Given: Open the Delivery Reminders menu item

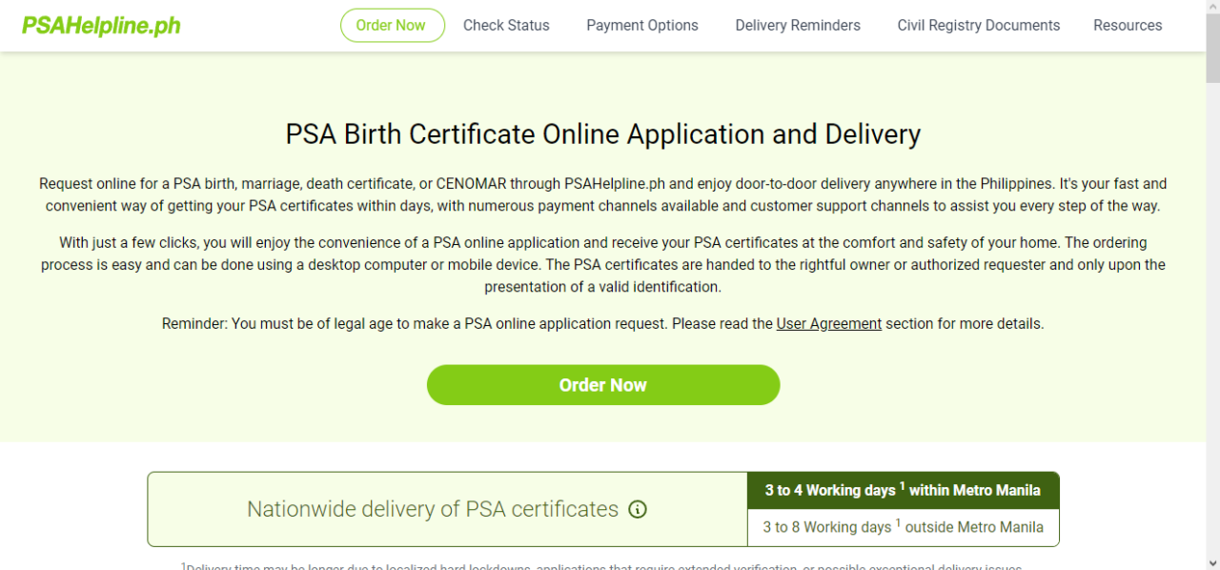Looking at the screenshot, I should [798, 26].
